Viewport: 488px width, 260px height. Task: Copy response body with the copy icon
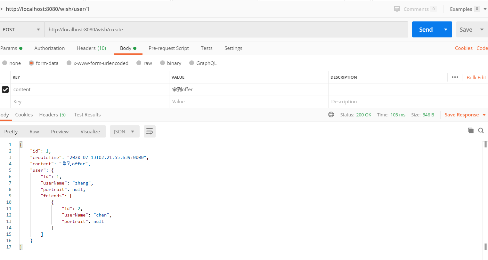[x=470, y=130]
